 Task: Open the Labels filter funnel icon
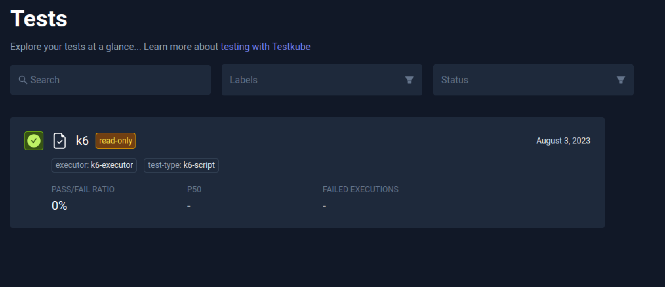(409, 80)
